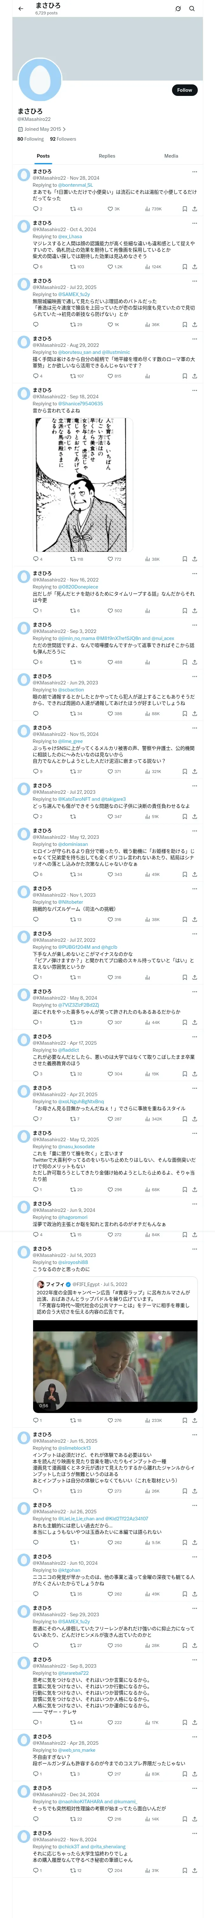This screenshot has height=1918, width=215.
Task: Go back using the arrow icon
Action: click(x=21, y=9)
